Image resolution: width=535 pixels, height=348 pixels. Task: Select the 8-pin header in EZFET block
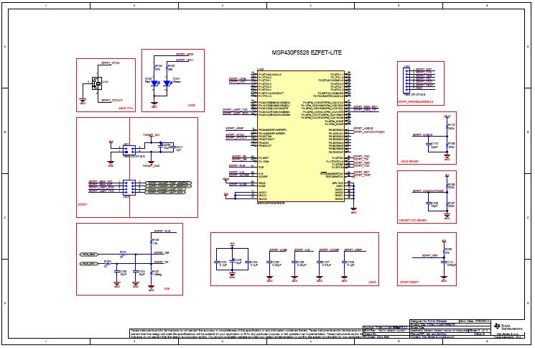[127, 186]
